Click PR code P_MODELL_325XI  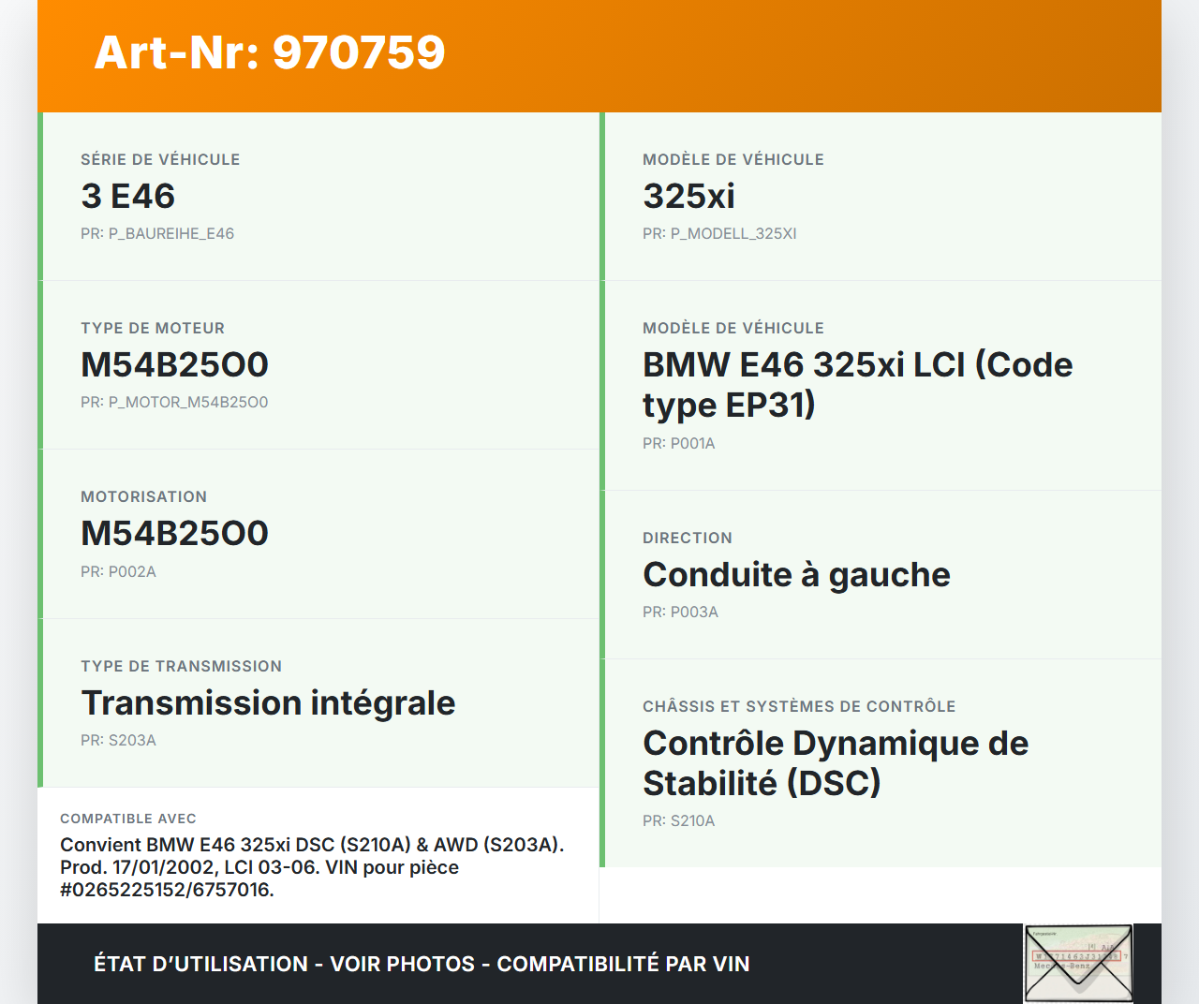click(719, 233)
